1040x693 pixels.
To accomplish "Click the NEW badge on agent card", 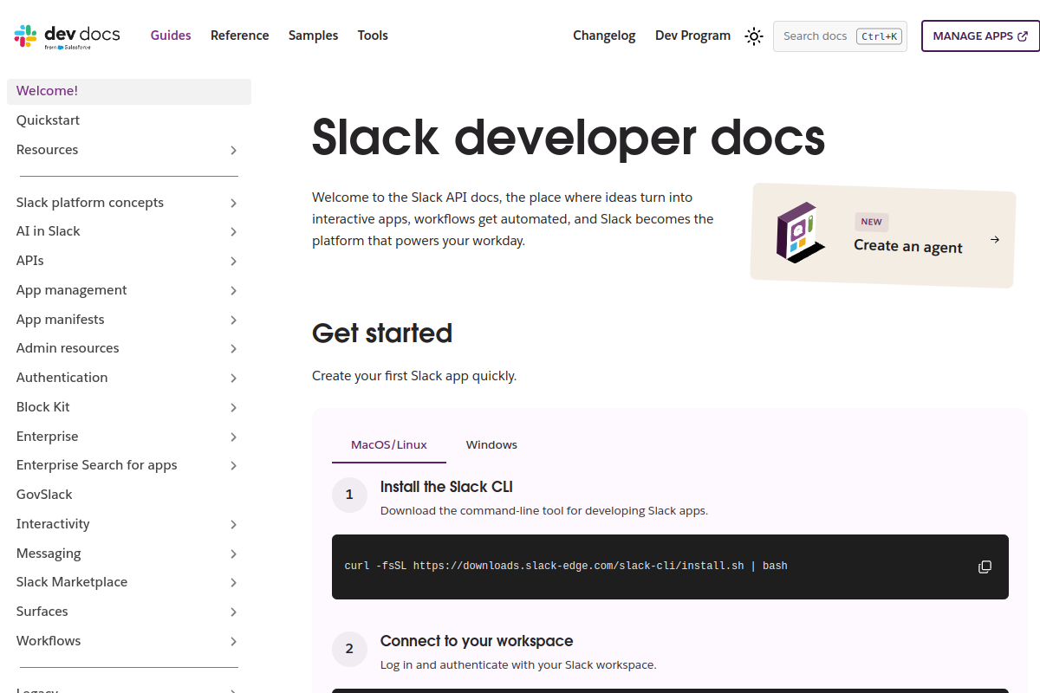I will pyautogui.click(x=872, y=222).
